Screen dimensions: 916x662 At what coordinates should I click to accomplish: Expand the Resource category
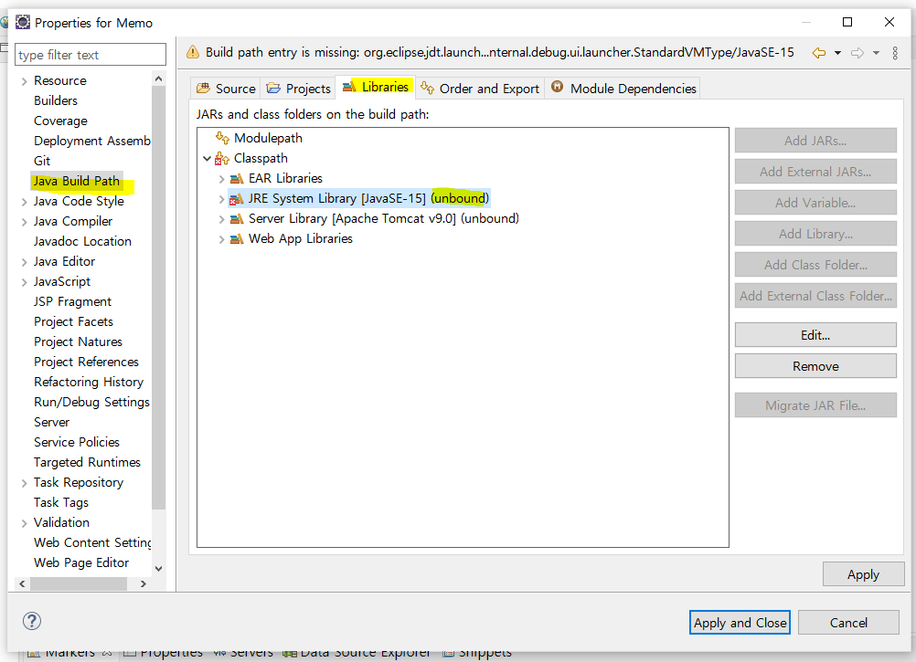click(x=24, y=81)
